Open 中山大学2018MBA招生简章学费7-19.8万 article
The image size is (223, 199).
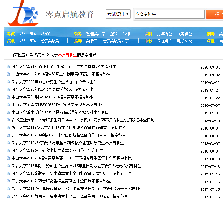pos(71,158)
